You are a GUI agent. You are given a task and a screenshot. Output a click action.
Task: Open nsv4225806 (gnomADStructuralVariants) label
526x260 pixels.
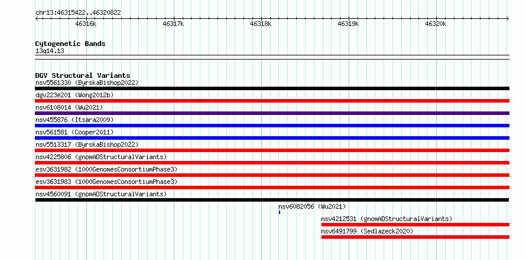[x=101, y=157]
